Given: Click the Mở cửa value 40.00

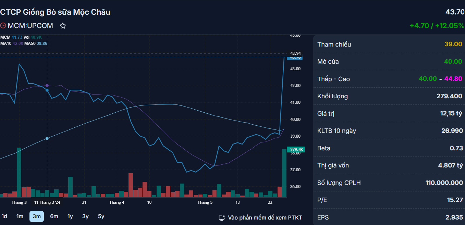Looking at the screenshot, I should 453,62.
